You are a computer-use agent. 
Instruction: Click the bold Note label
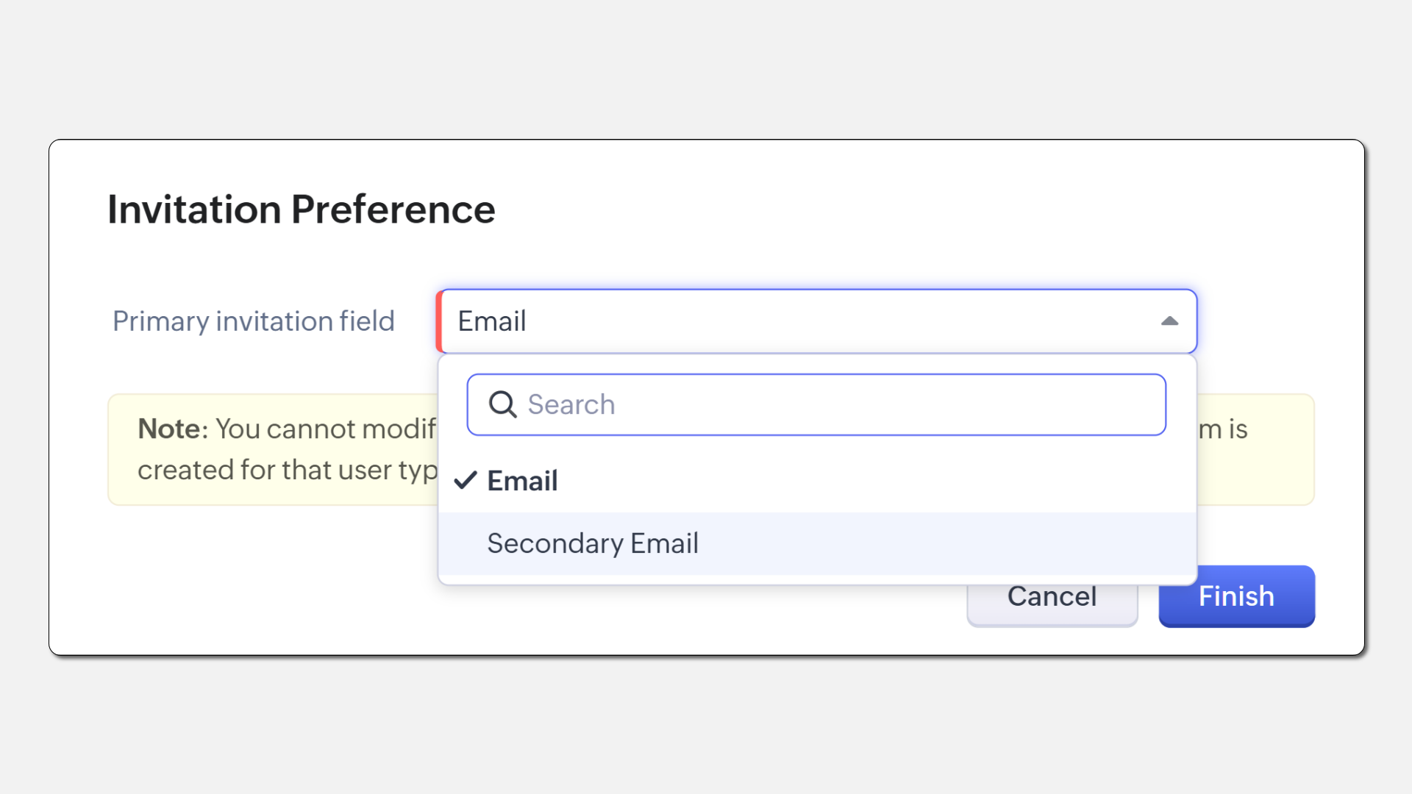168,429
